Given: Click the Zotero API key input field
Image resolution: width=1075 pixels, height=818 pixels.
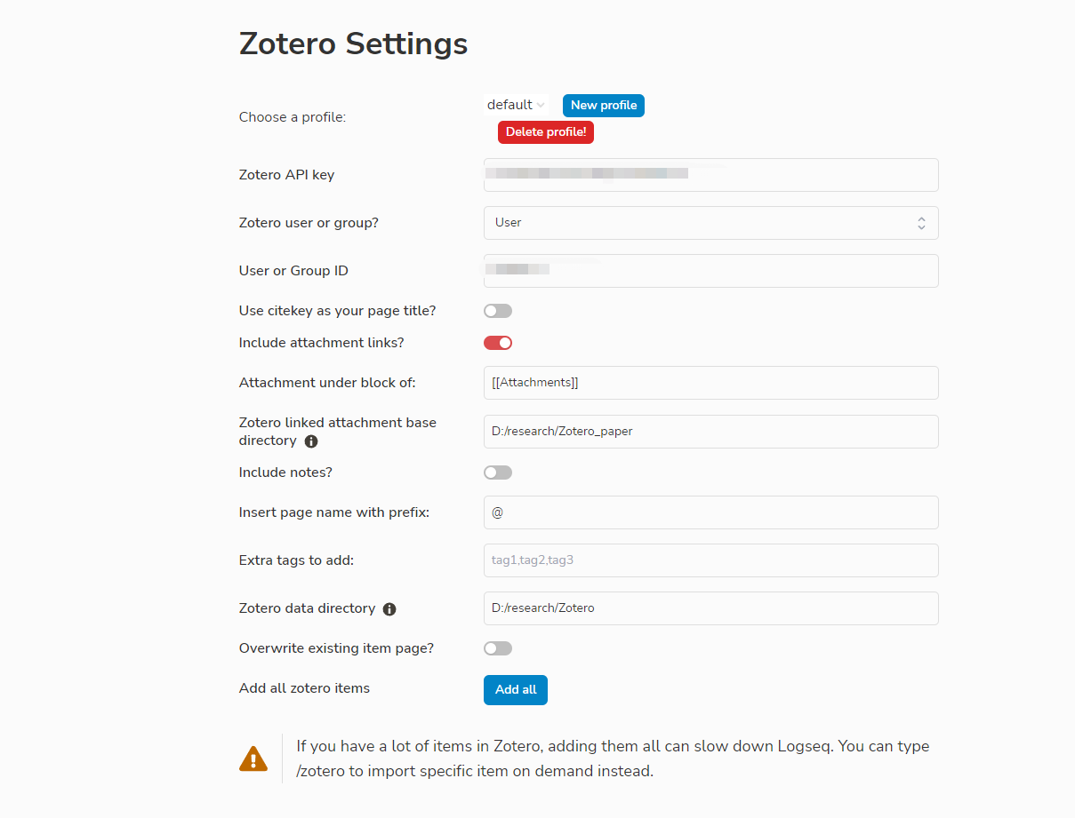Looking at the screenshot, I should coord(710,174).
